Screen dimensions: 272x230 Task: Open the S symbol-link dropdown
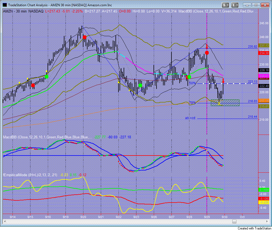[x=226, y=5]
